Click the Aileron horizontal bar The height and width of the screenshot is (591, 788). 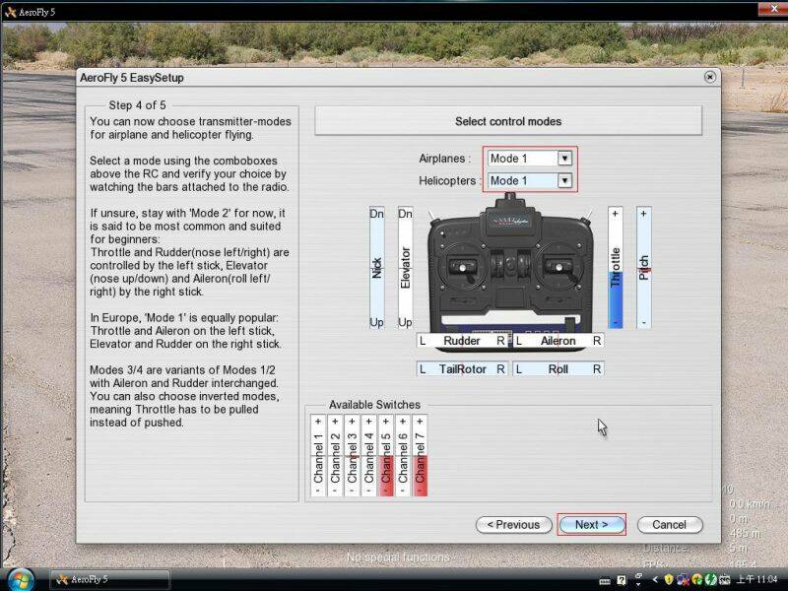[x=558, y=341]
